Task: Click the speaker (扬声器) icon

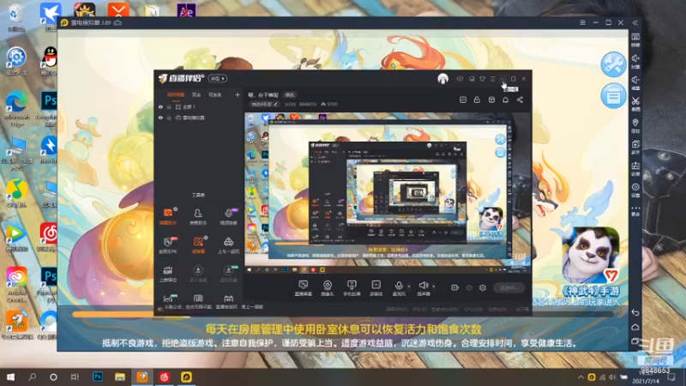Action: coord(423,287)
